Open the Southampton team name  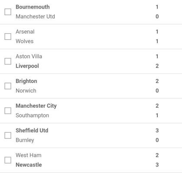point(32,115)
